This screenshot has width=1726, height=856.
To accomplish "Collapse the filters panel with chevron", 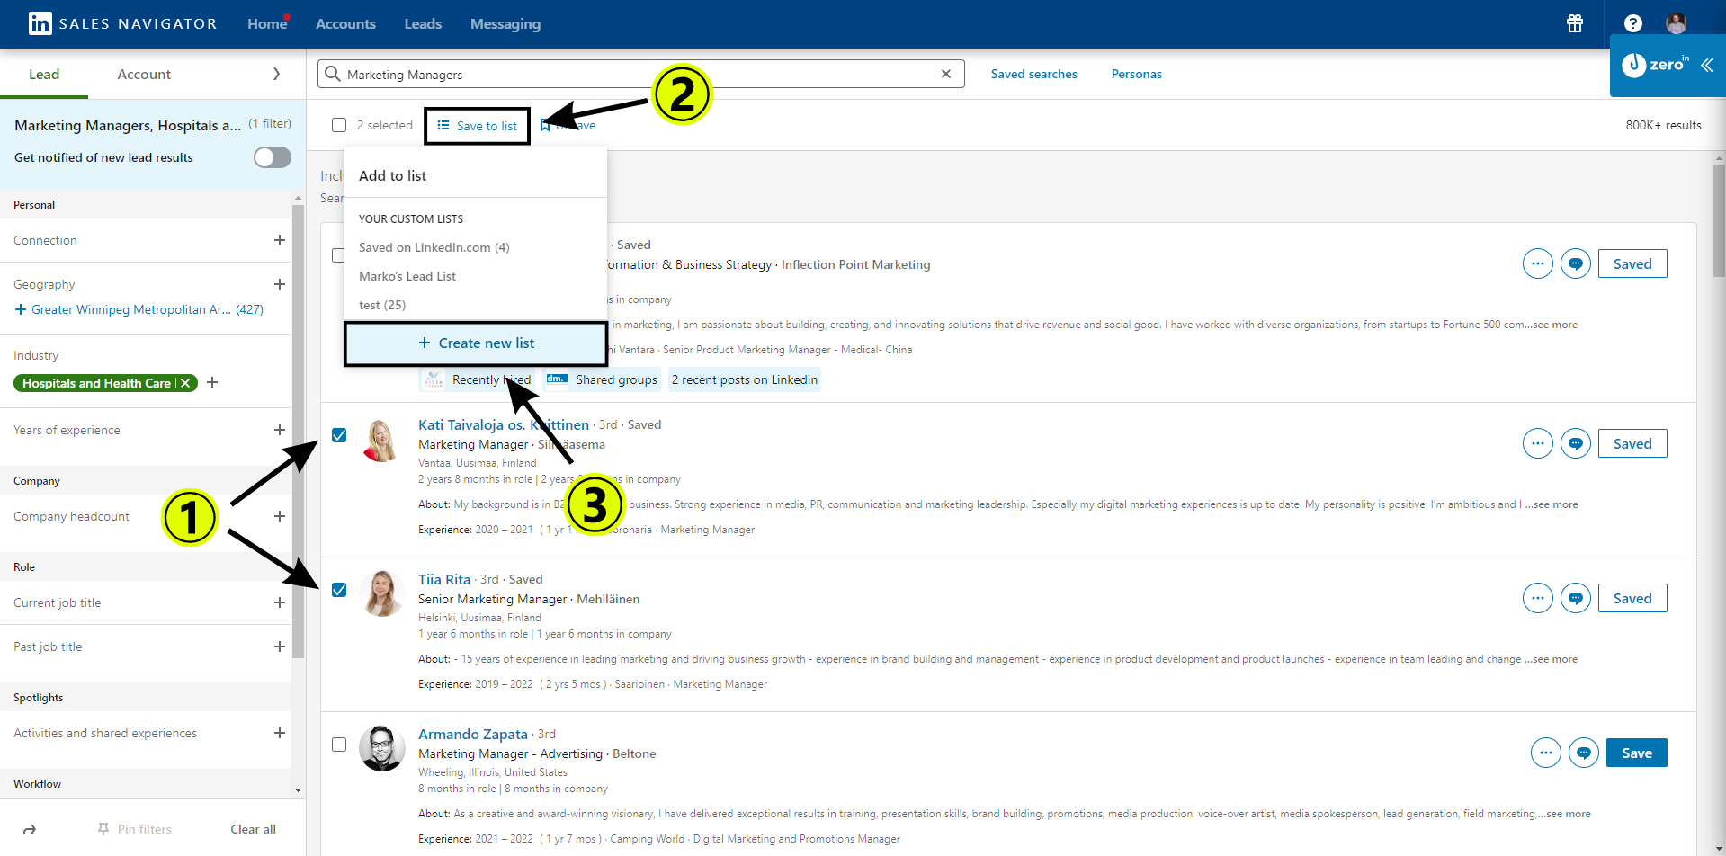I will (x=276, y=74).
